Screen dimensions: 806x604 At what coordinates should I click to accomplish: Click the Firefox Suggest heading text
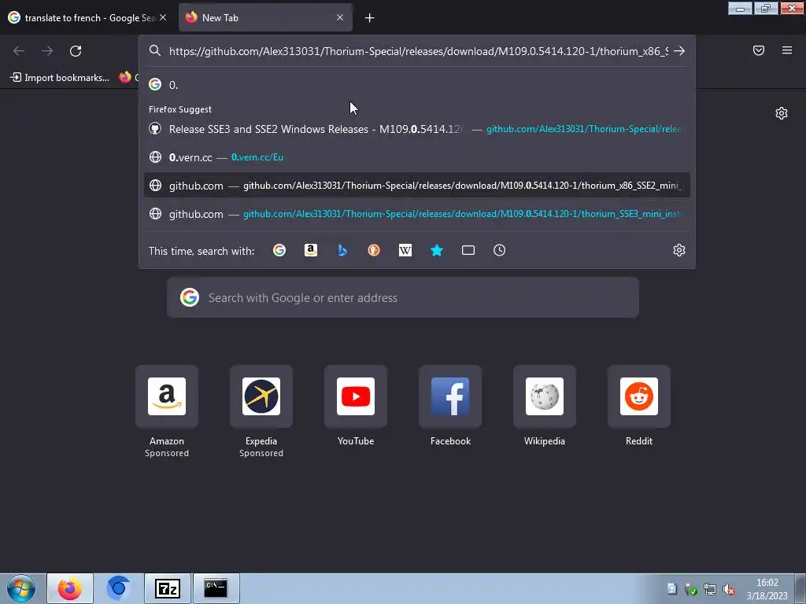[180, 109]
